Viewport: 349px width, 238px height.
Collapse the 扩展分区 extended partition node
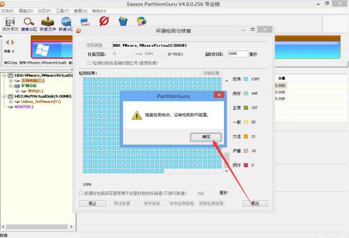click(11, 86)
